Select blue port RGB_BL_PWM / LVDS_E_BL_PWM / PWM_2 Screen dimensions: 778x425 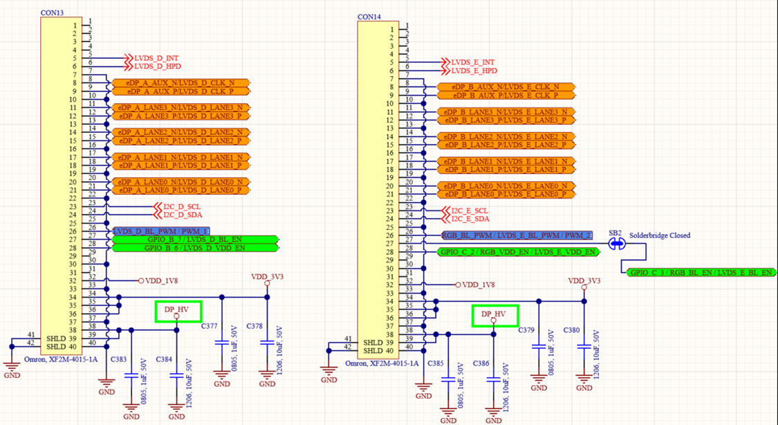[x=517, y=235]
